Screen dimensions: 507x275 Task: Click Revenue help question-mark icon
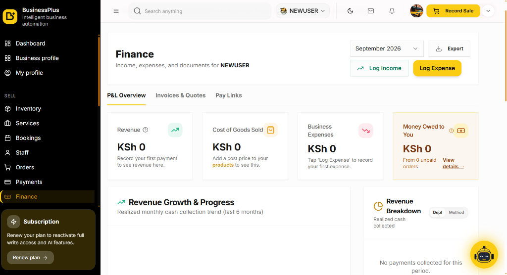pyautogui.click(x=146, y=130)
